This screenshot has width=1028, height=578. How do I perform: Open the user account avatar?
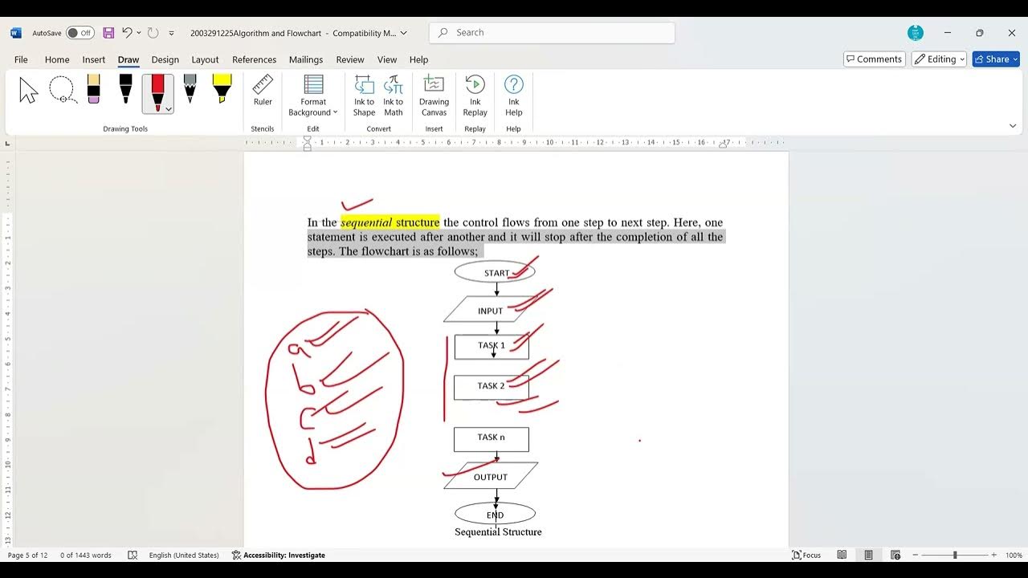[x=916, y=33]
